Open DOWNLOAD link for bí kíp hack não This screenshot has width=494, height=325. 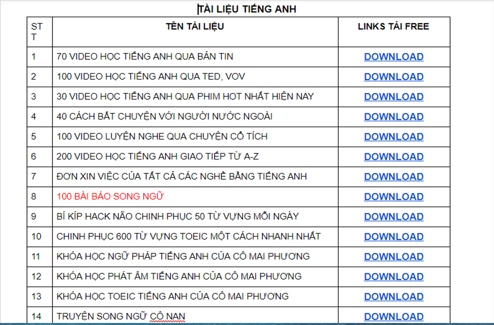[x=393, y=217]
